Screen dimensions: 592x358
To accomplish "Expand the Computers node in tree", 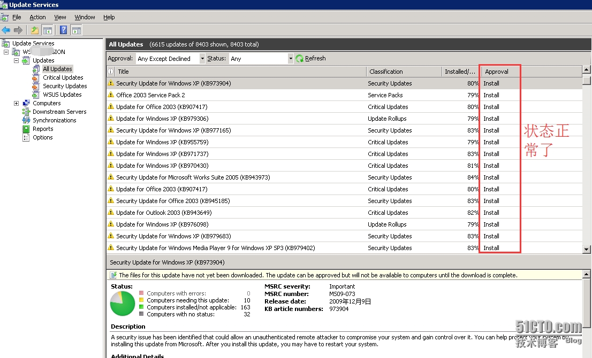I will click(x=16, y=103).
